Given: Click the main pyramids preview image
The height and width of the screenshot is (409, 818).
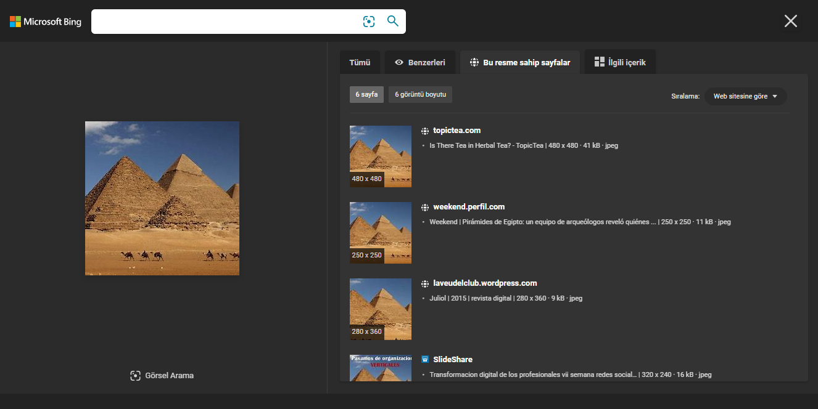Looking at the screenshot, I should point(162,198).
